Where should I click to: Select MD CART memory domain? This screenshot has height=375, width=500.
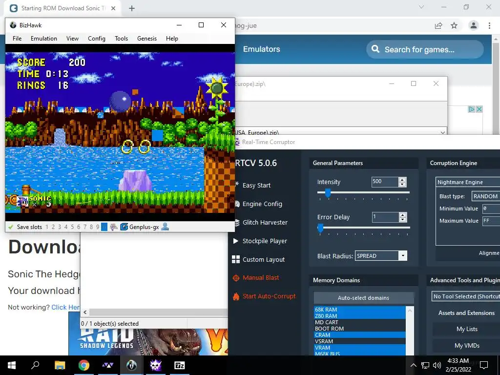tap(360, 322)
